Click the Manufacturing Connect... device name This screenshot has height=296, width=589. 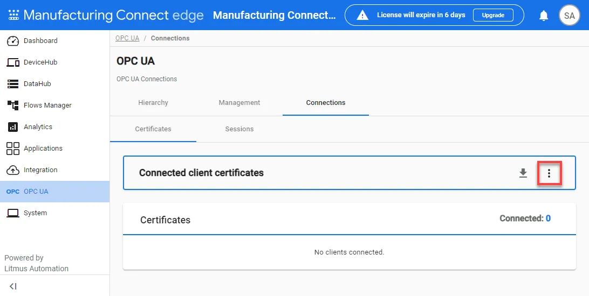point(275,15)
